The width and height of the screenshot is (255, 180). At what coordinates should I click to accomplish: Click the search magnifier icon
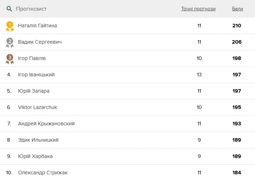point(9,9)
